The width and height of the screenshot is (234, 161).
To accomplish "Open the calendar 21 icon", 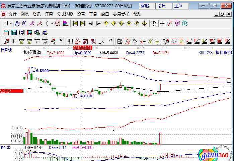I will tap(6, 33).
